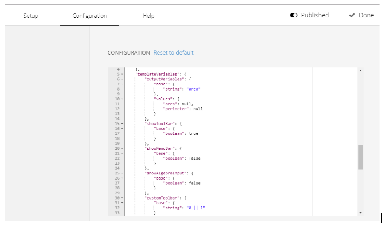Screen dimensions: 384x225
Task: Toggle the Published switch
Action: [x=294, y=15]
